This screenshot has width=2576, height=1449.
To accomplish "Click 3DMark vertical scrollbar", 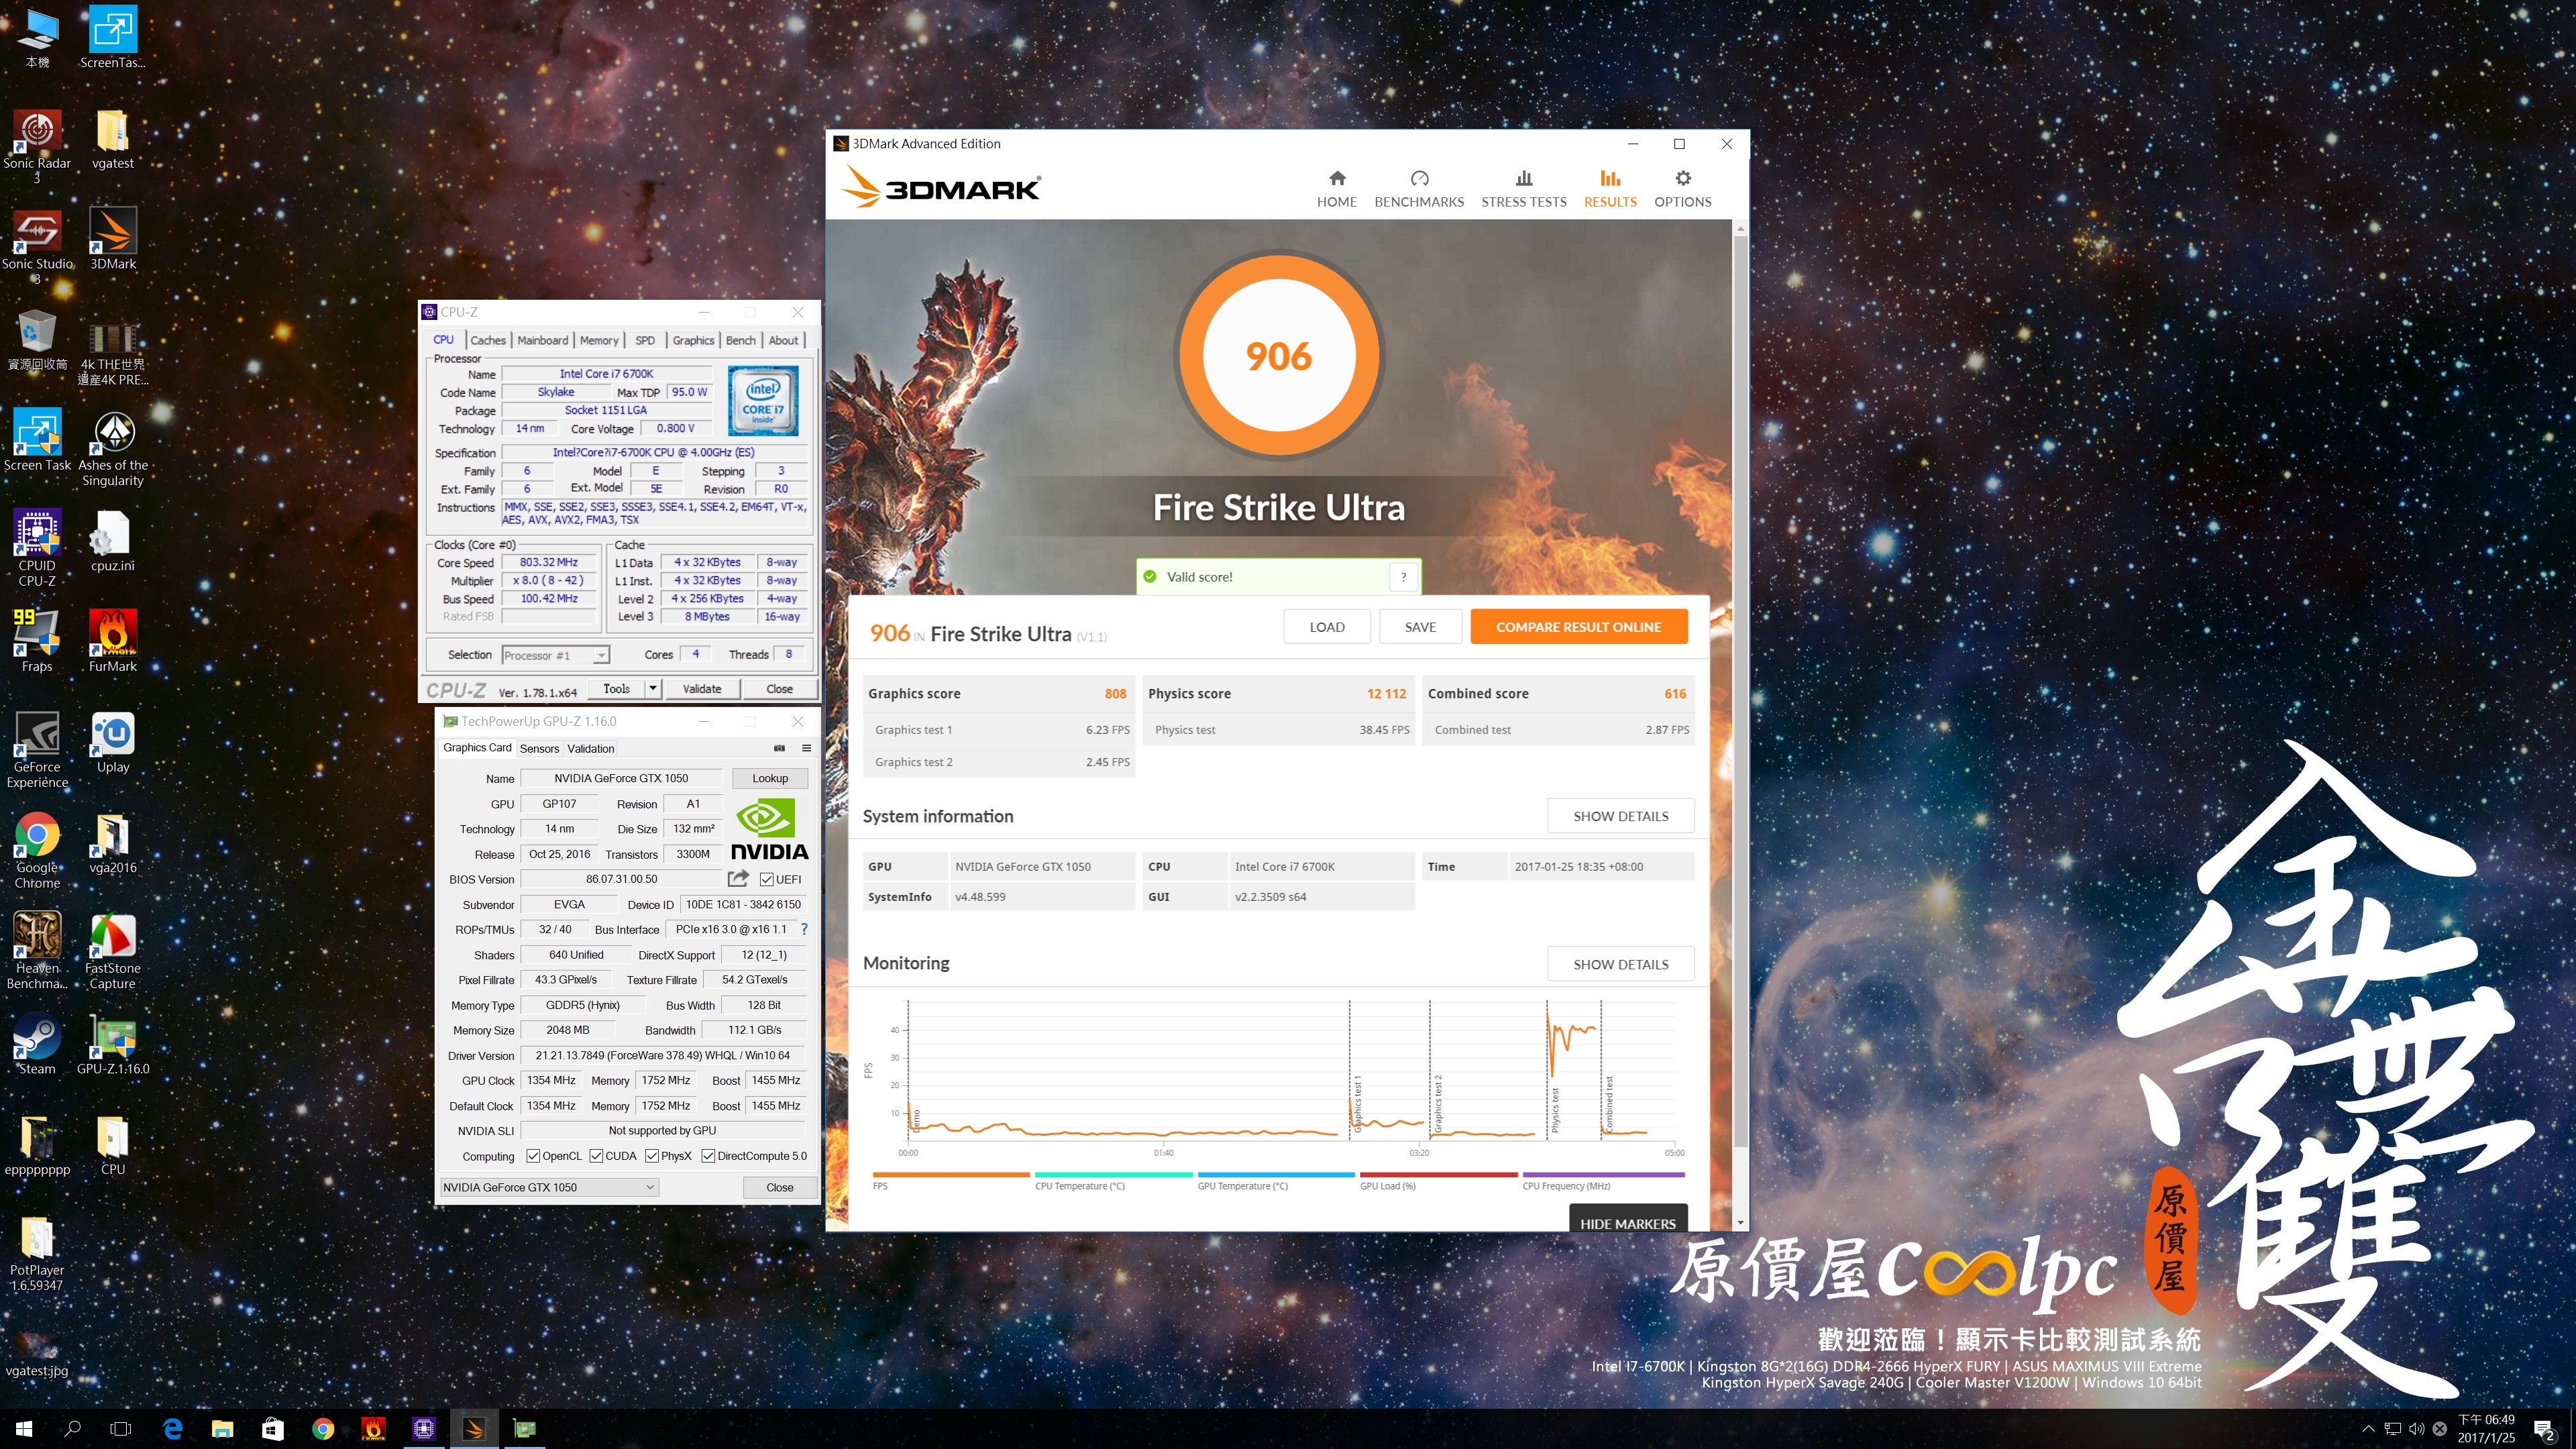I will pyautogui.click(x=1741, y=690).
